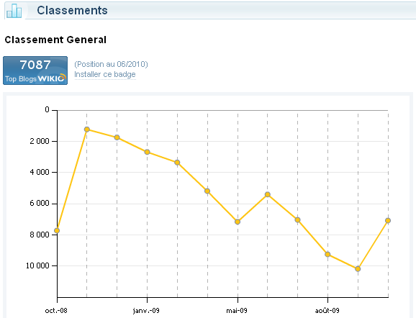The image size is (416, 318).
Task: Click the Classements header title
Action: [72, 10]
